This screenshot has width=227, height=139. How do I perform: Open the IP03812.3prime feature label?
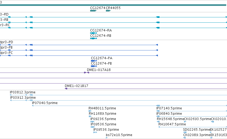tap(23, 92)
